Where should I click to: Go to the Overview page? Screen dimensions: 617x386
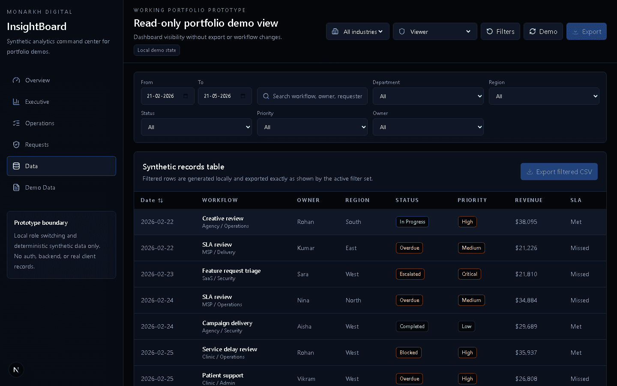click(61, 80)
